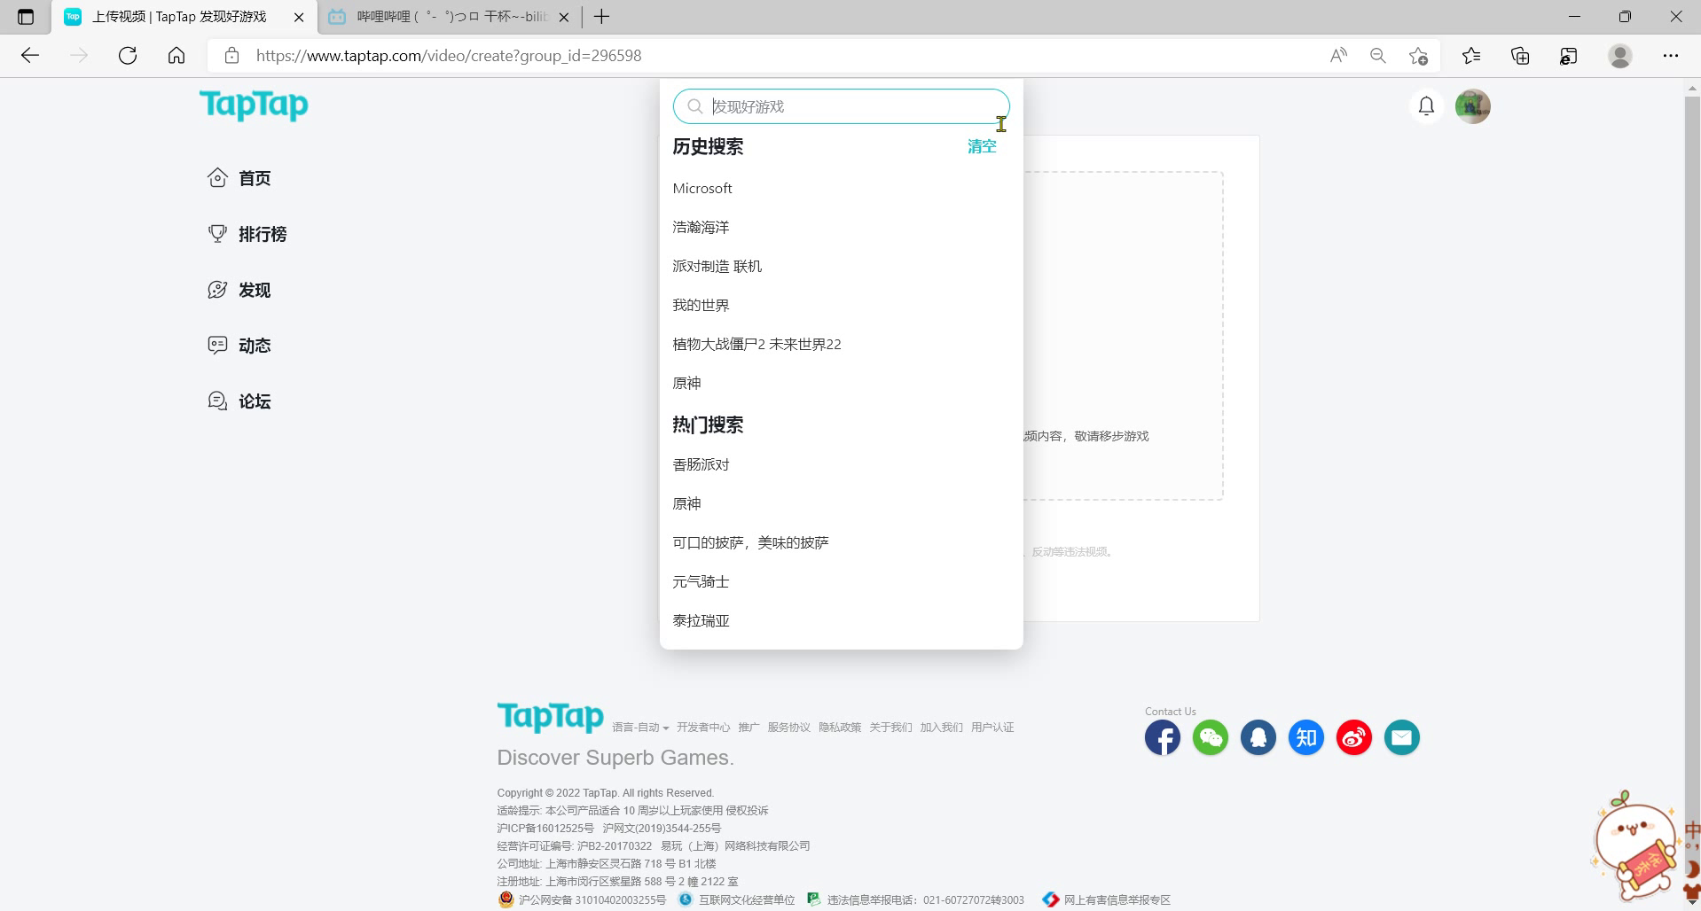Go to 排行榜 in the sidebar
Screen dimensions: 1701x911
(x=262, y=234)
